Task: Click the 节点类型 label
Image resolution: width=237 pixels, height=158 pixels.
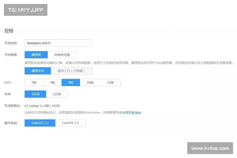Action: (11, 55)
